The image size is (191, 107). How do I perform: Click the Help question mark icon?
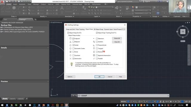click(x=167, y=1)
